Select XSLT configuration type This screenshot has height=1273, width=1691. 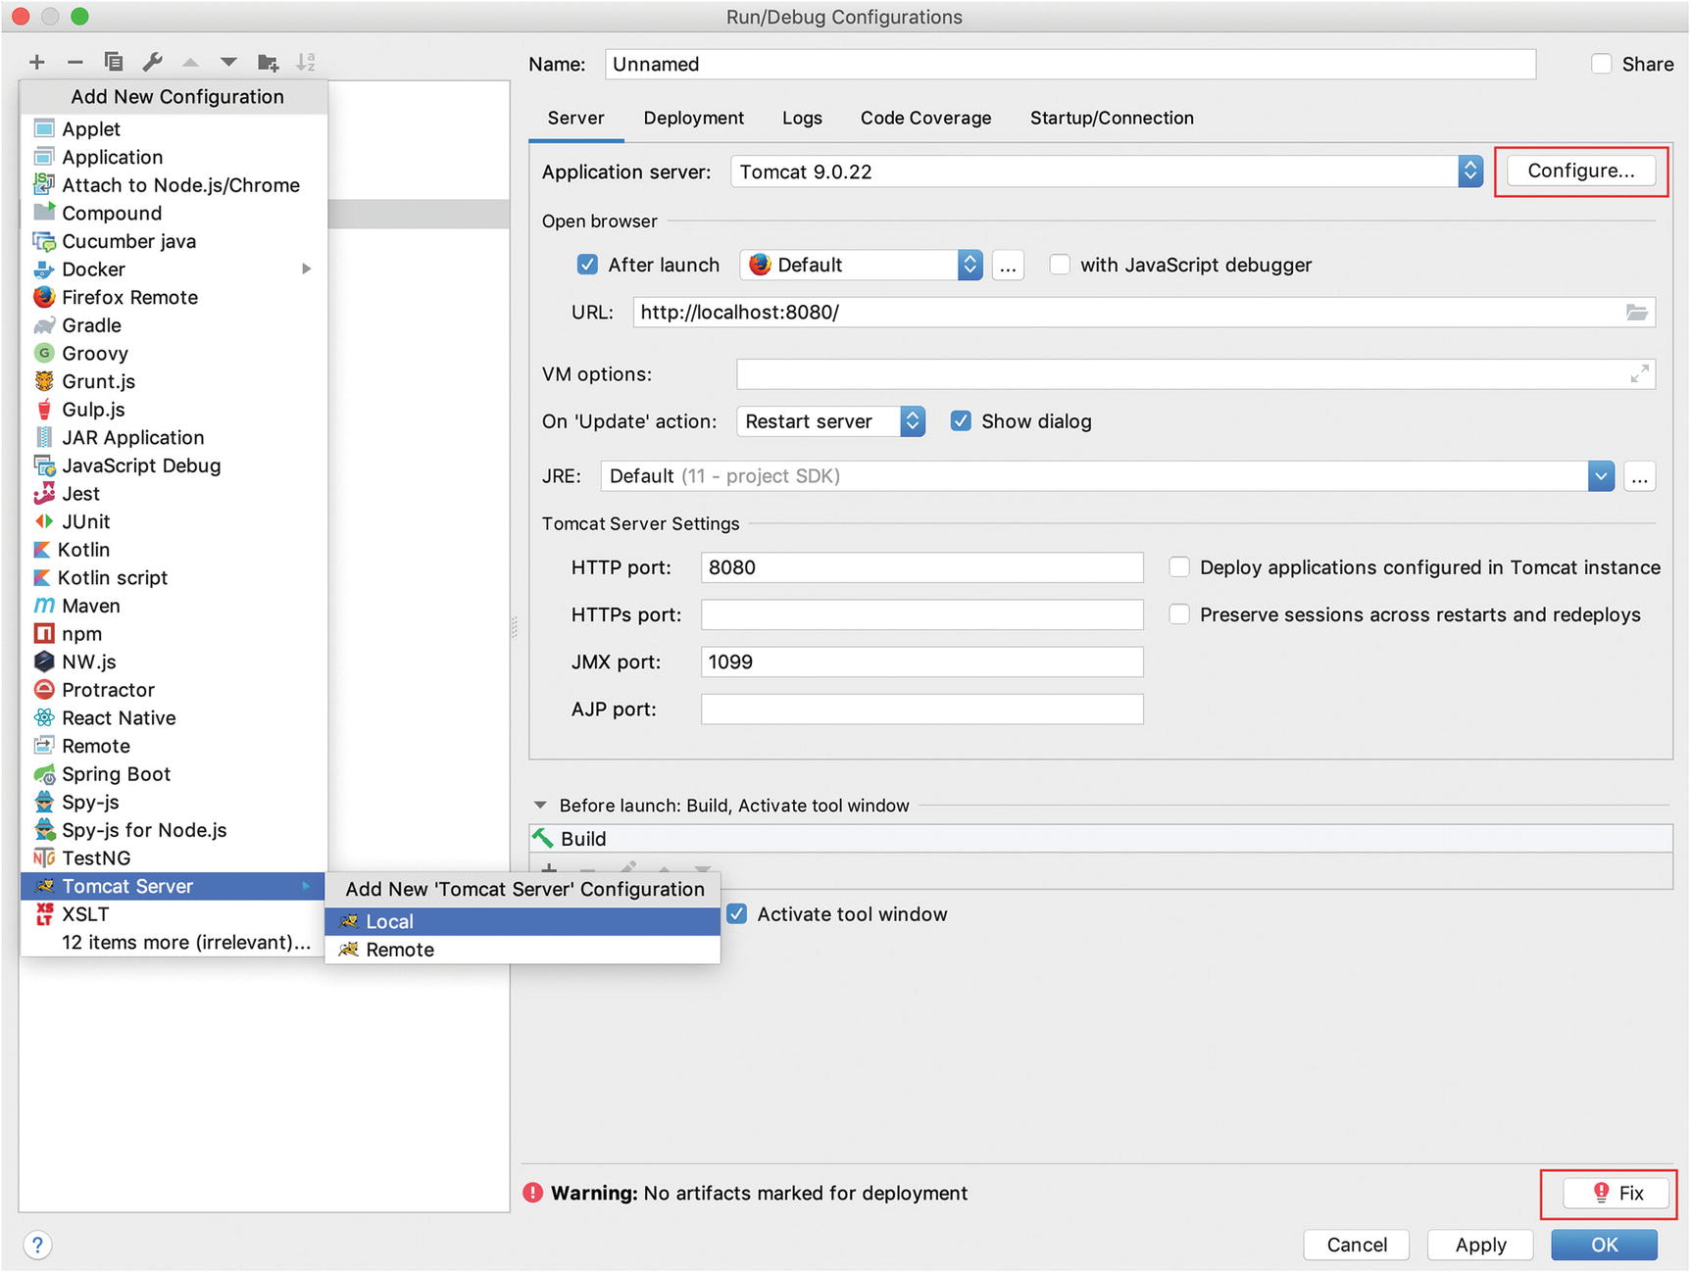pos(174,914)
